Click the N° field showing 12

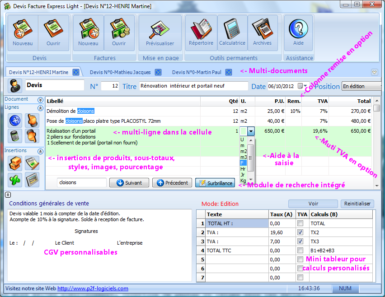[x=110, y=86]
